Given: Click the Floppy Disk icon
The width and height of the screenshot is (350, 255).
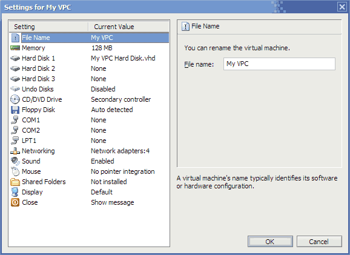Looking at the screenshot, I should point(15,110).
